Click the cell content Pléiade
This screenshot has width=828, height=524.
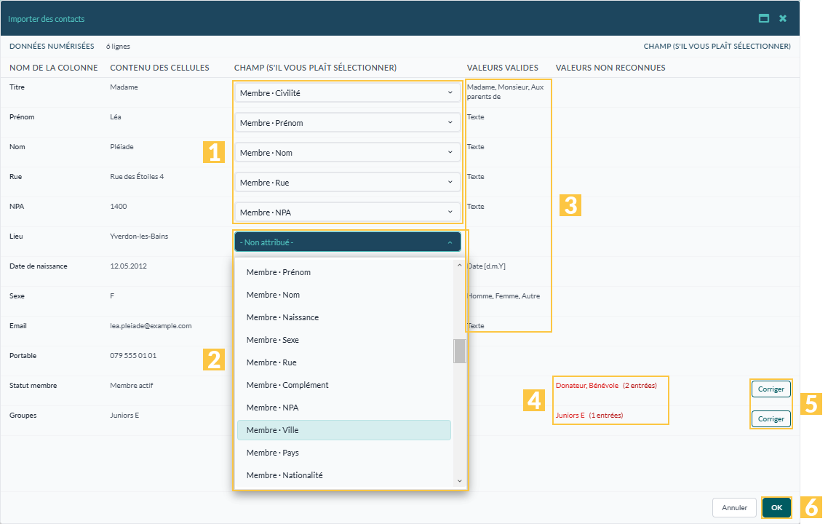(122, 147)
